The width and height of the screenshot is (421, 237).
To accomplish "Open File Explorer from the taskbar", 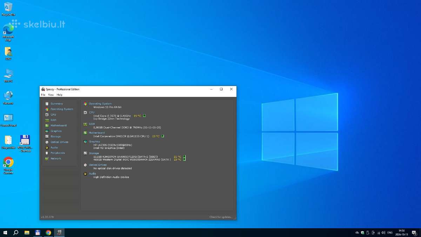I will coord(27,232).
